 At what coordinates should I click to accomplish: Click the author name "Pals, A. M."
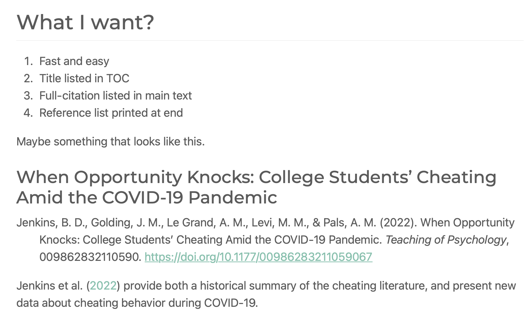pyautogui.click(x=350, y=223)
